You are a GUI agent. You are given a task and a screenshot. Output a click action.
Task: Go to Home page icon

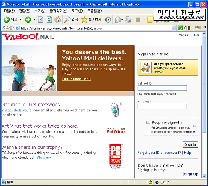[57, 20]
